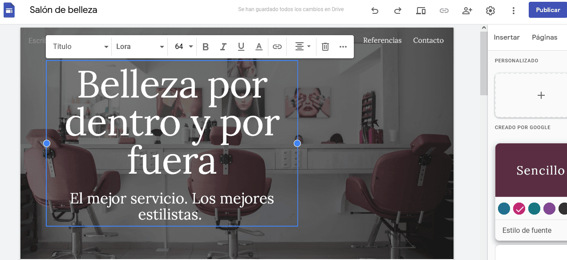Apply italic formatting
The image size is (567, 260).
(223, 46)
